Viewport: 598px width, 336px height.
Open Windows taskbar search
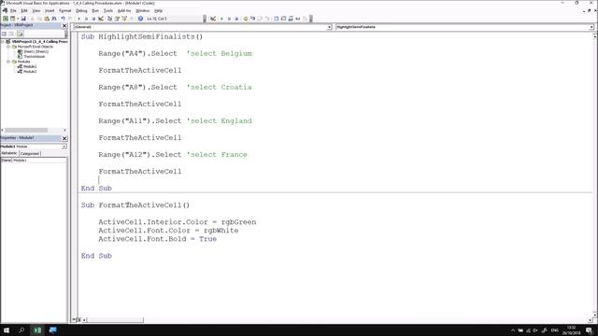21,329
